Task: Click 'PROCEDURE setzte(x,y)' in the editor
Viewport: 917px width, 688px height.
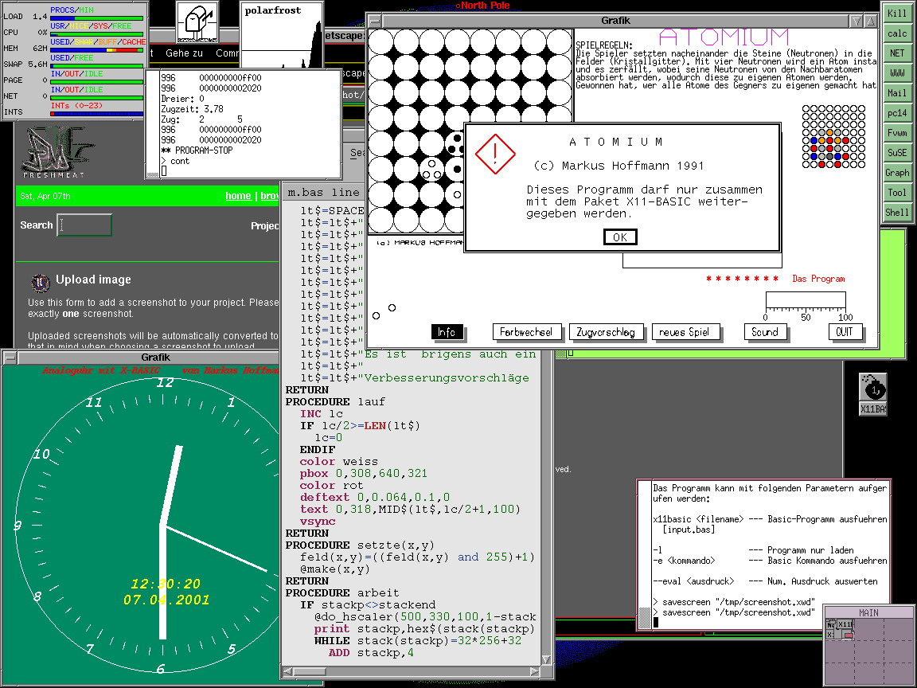Action: pyautogui.click(x=361, y=545)
